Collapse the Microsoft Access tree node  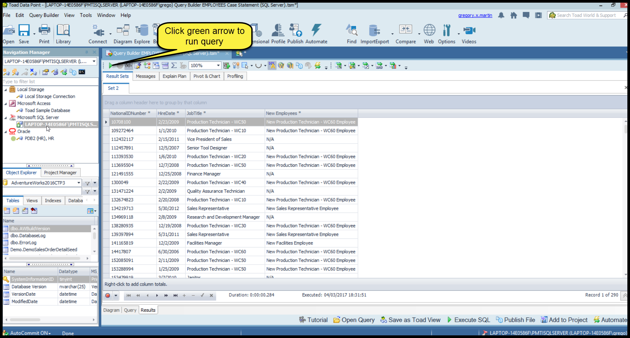click(5, 103)
